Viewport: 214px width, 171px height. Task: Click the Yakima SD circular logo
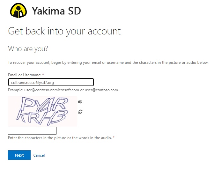click(18, 11)
